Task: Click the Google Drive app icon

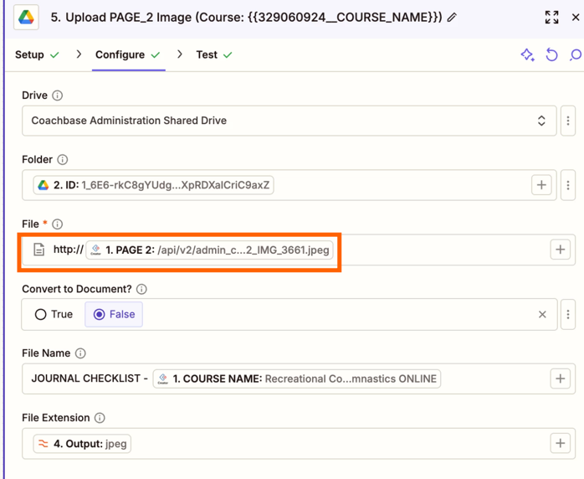Action: 26,17
